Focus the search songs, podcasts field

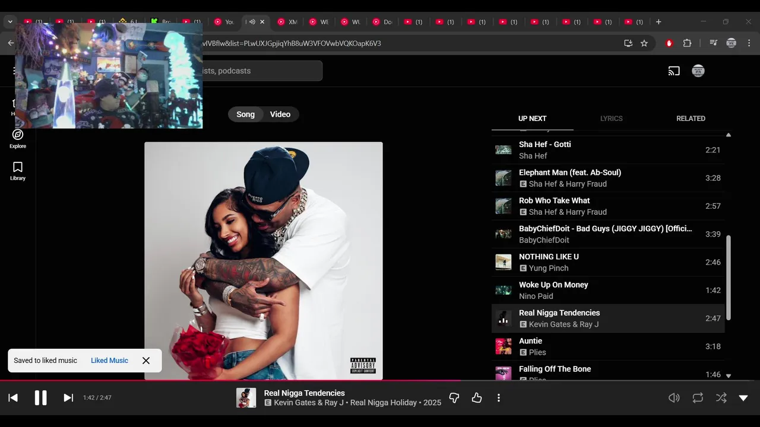(261, 71)
